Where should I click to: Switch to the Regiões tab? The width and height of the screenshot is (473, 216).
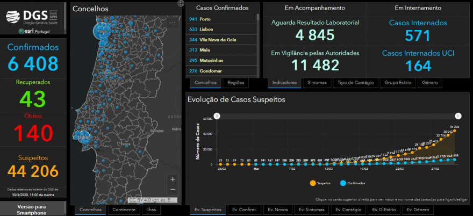click(235, 83)
